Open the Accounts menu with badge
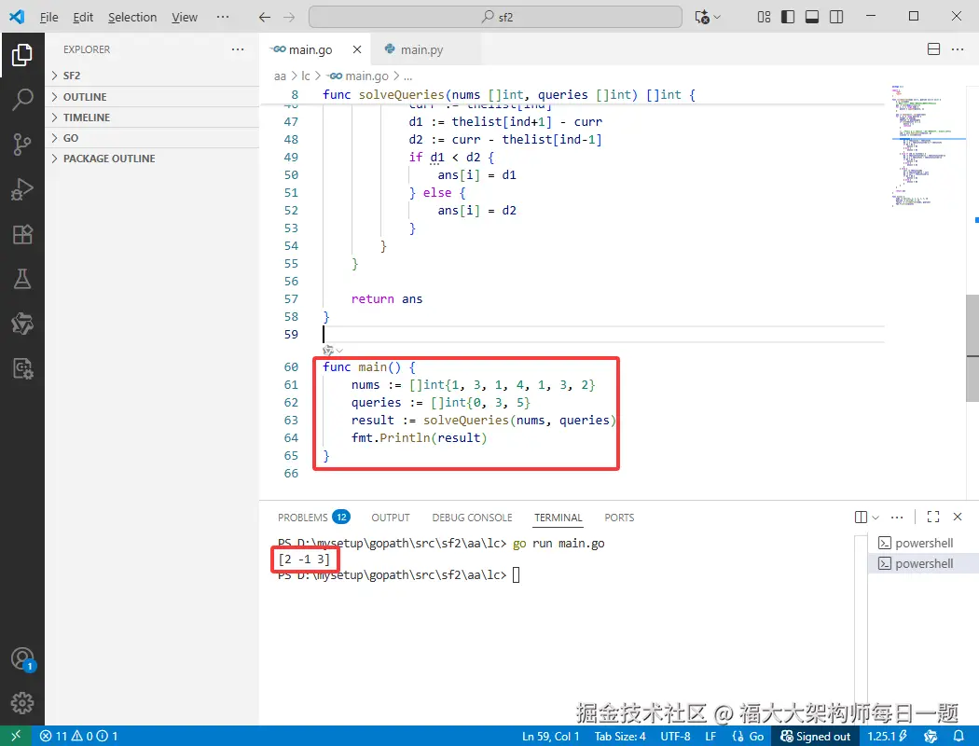Viewport: 979px width, 746px height. click(x=21, y=659)
